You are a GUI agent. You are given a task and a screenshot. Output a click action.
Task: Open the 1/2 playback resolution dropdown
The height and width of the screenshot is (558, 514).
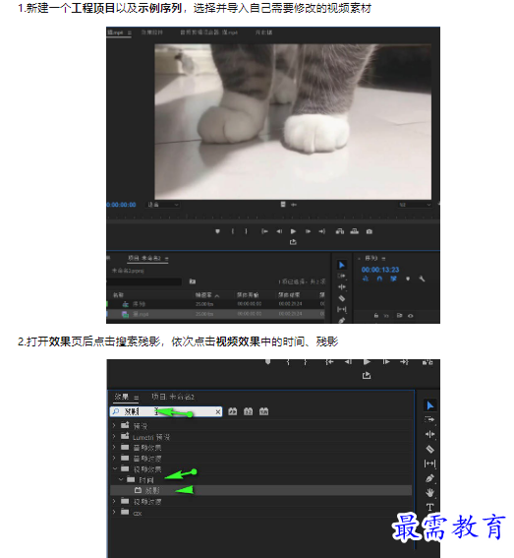(415, 205)
